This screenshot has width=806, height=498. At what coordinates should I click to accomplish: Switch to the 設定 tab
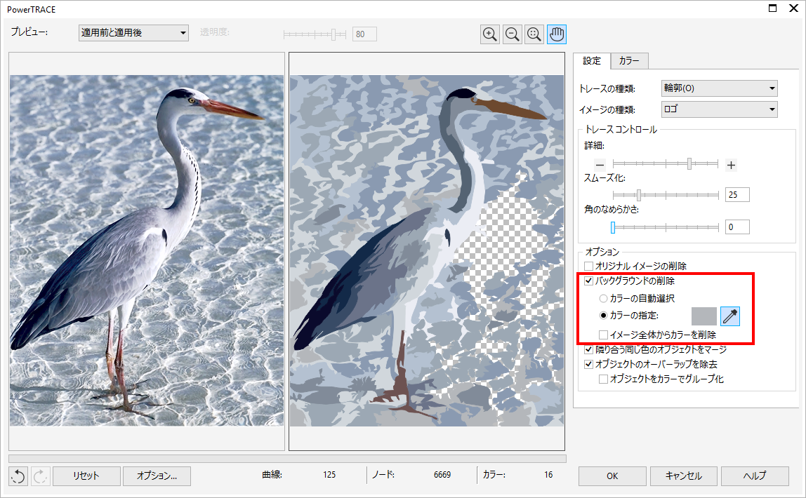(x=592, y=60)
